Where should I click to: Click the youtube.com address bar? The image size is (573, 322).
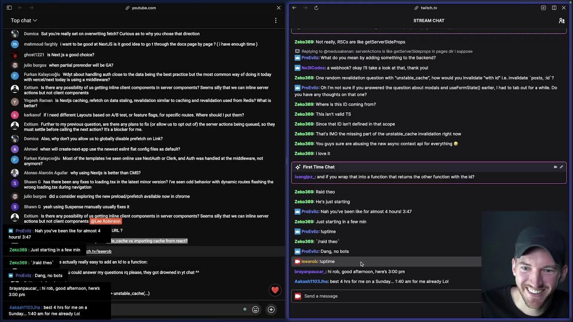tap(144, 8)
